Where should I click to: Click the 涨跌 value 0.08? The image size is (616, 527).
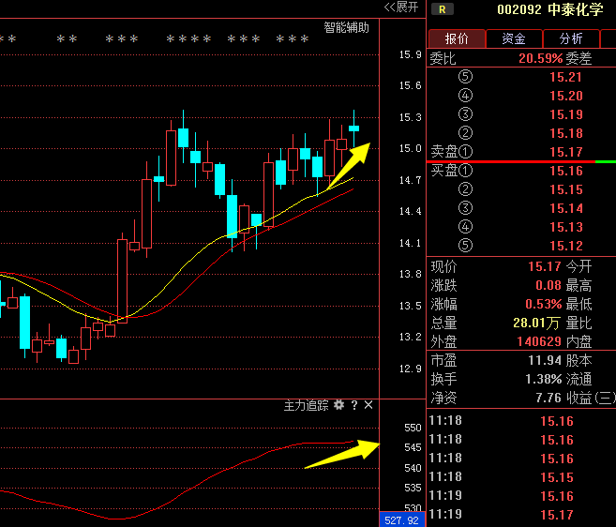coord(548,285)
